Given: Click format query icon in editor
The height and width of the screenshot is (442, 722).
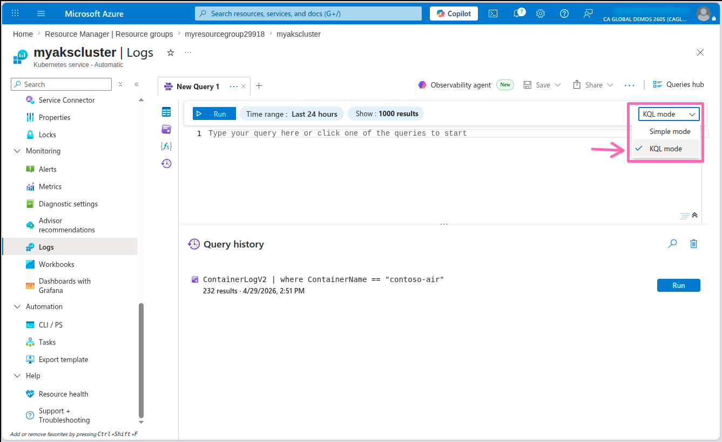Looking at the screenshot, I should (684, 216).
